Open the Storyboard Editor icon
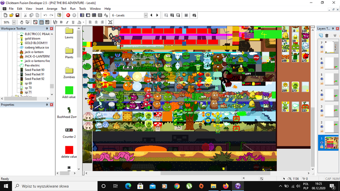Screen dimensions: 340x191 point(82,15)
